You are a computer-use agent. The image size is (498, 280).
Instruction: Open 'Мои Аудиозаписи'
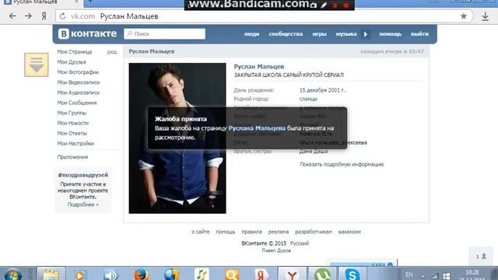79,93
